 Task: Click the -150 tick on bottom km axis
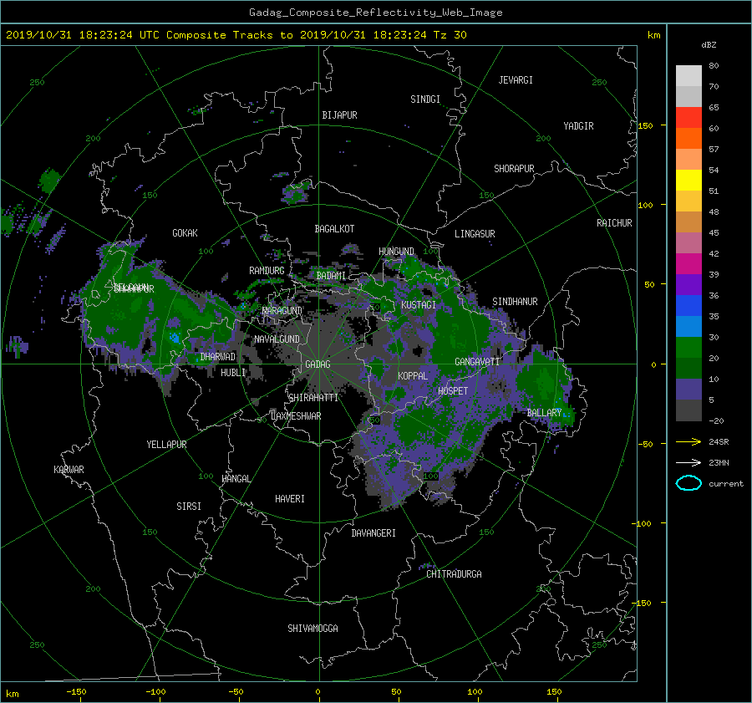pyautogui.click(x=76, y=692)
